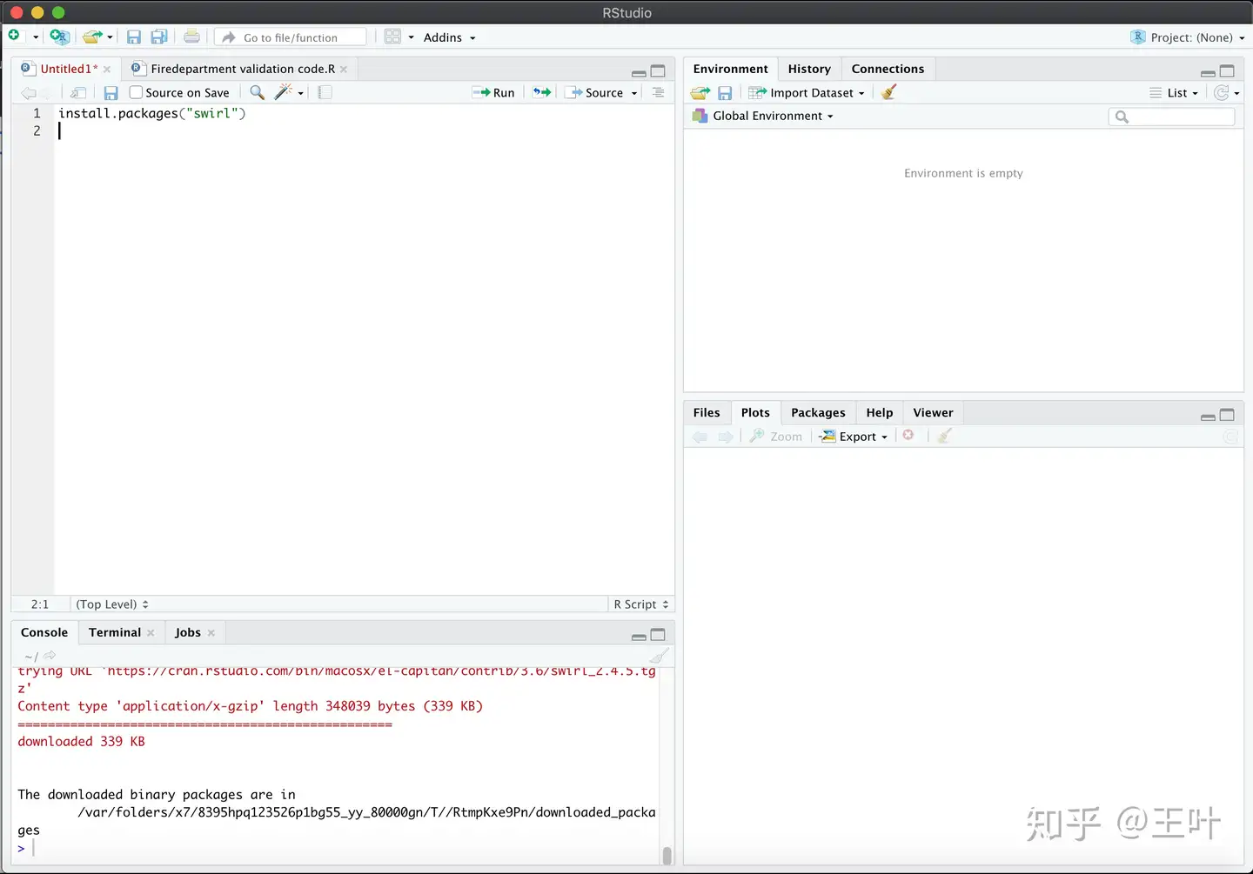The image size is (1253, 874).
Task: Run the current line of code
Action: pos(493,92)
